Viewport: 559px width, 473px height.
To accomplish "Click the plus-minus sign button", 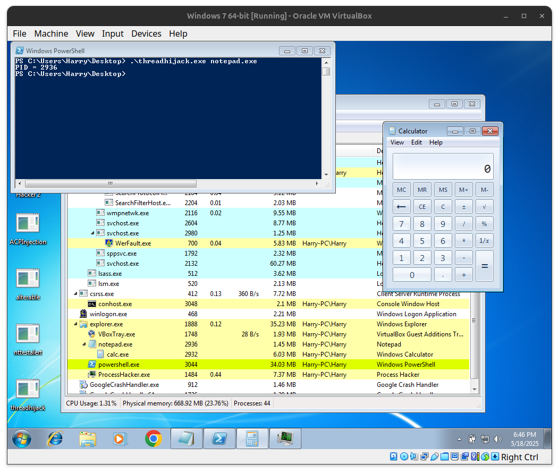I will (x=464, y=207).
